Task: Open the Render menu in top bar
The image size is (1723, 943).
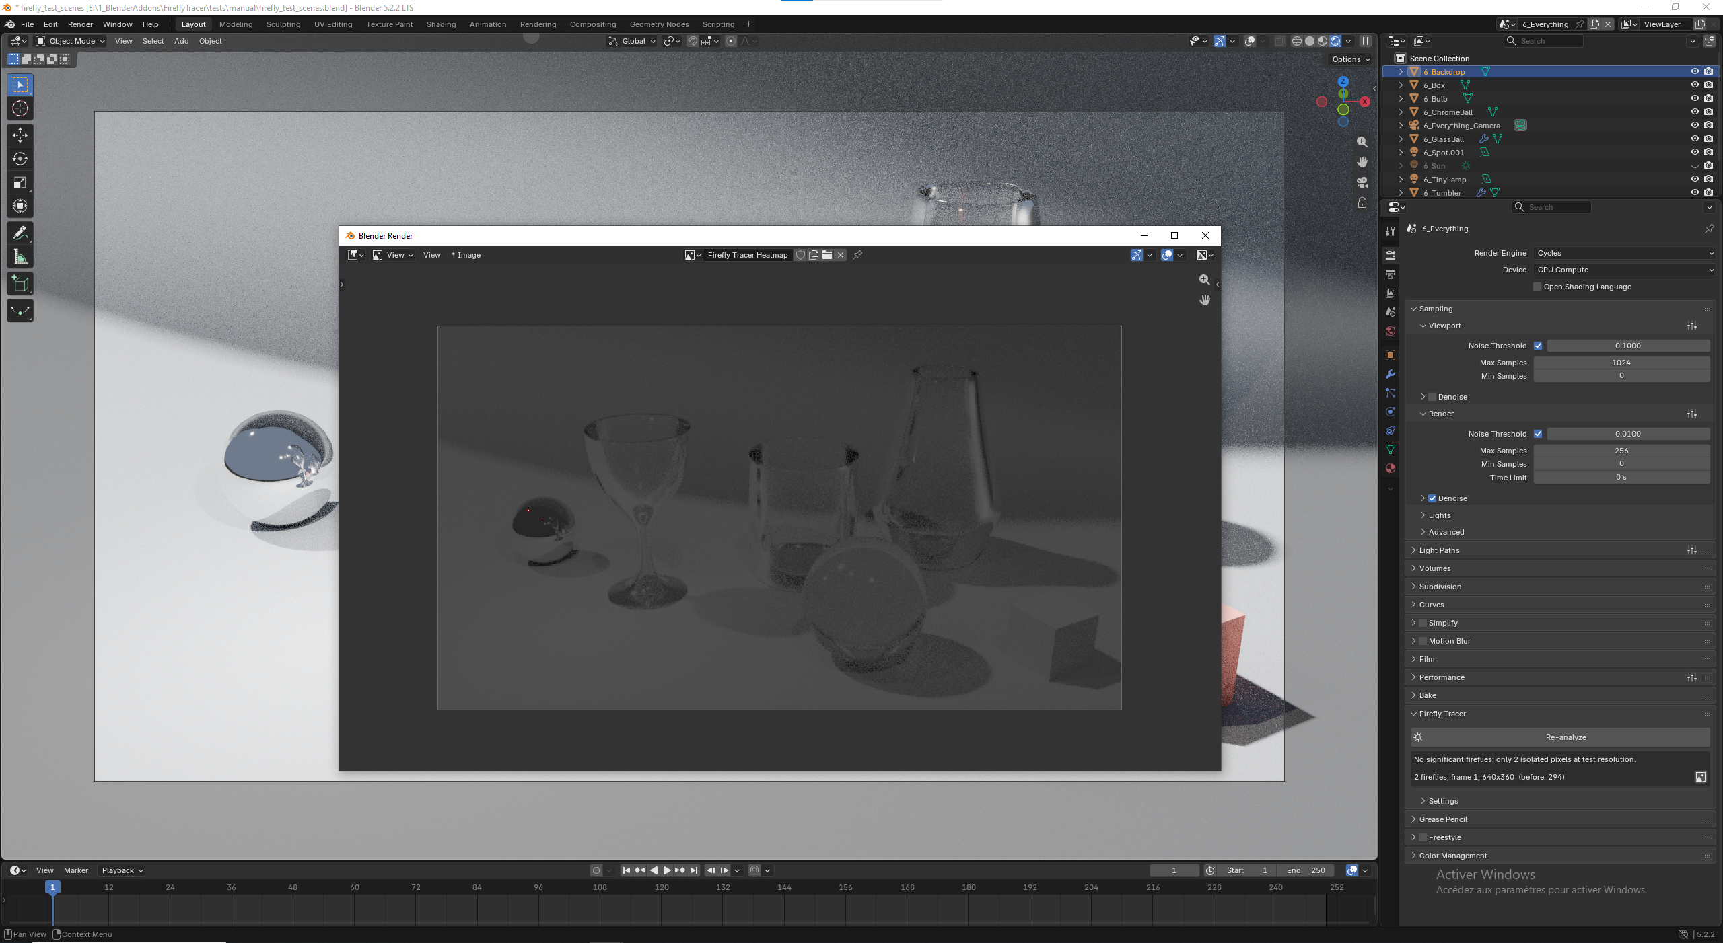Action: [x=80, y=24]
